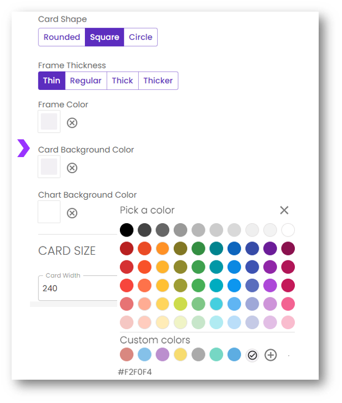342x403 pixels.
Task: Choose Thick frame thickness
Action: tap(122, 80)
